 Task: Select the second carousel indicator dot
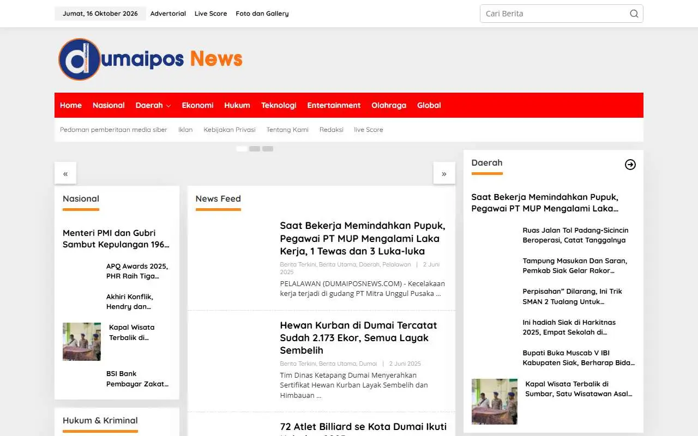(x=255, y=148)
